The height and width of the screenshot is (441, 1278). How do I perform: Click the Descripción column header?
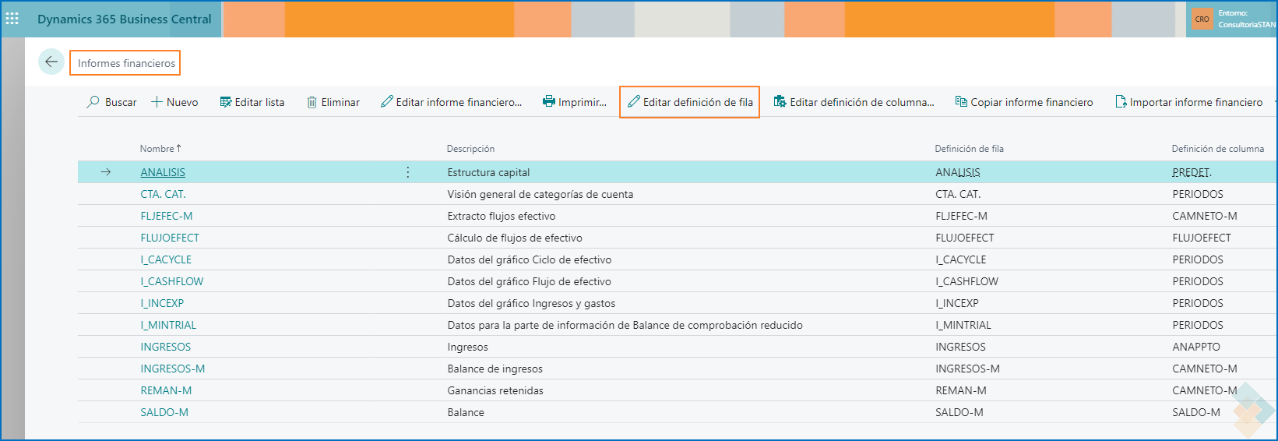(x=470, y=148)
